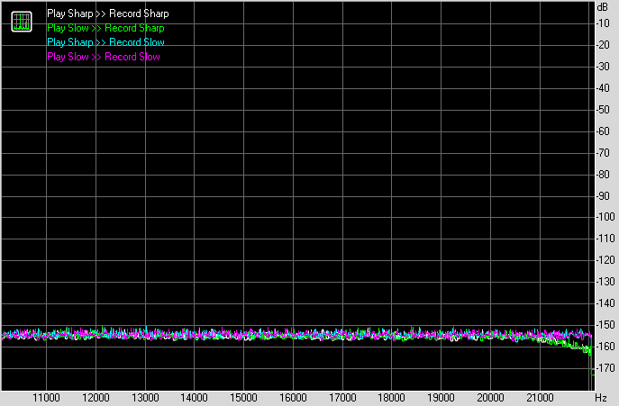This screenshot has height=406, width=619.
Task: Select the cyan "Play Sharp >> Record Slow" legend
Action: (105, 42)
